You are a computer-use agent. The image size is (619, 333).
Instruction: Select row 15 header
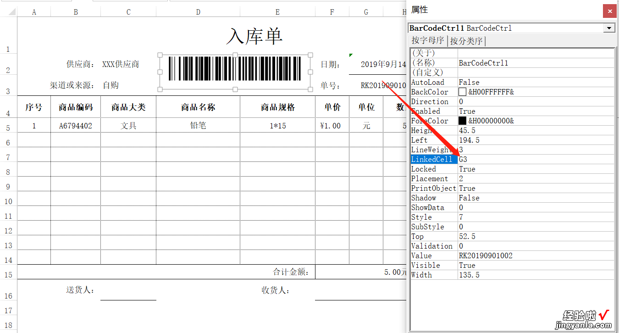coord(8,272)
